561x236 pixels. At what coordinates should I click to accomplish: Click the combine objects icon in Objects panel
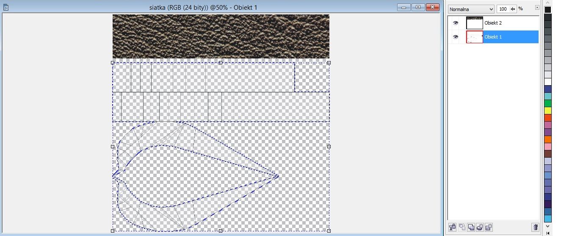point(471,228)
